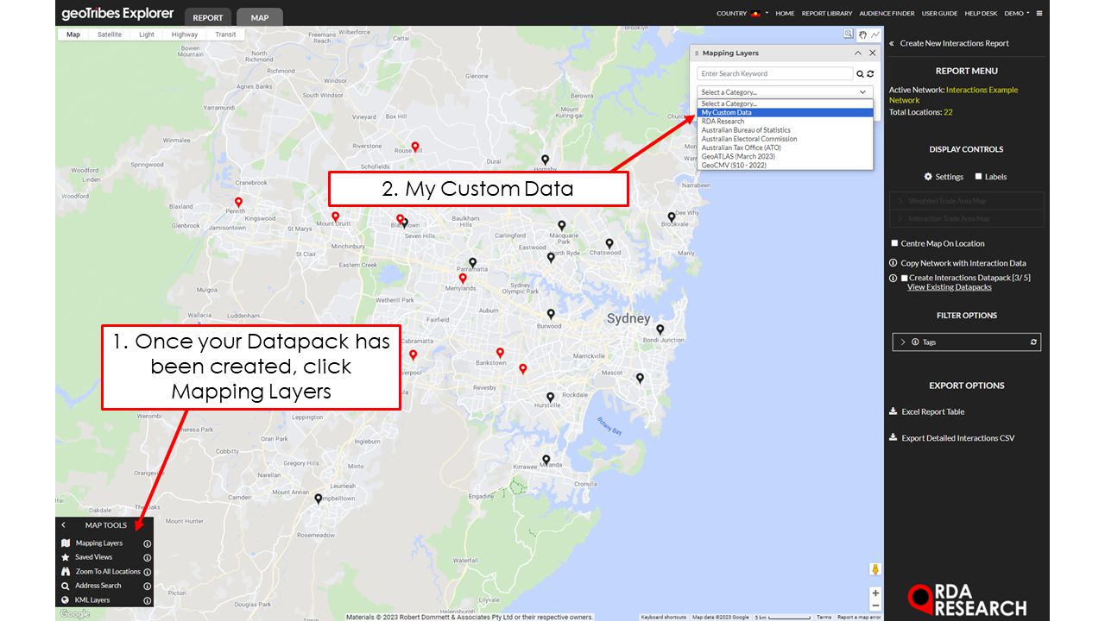Zoom in with the map plus button
Viewport: 1105px width, 621px height.
[x=875, y=593]
